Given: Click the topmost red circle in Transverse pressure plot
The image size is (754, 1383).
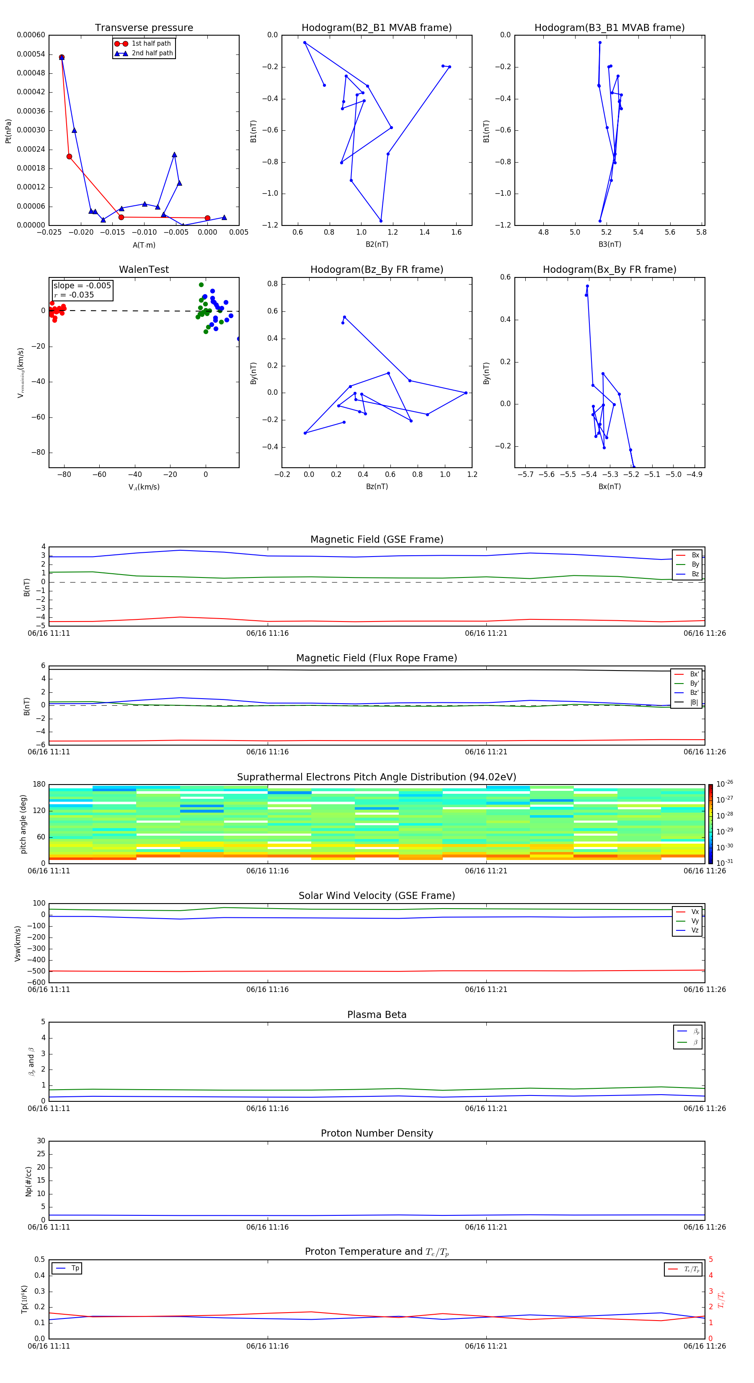Looking at the screenshot, I should (62, 57).
